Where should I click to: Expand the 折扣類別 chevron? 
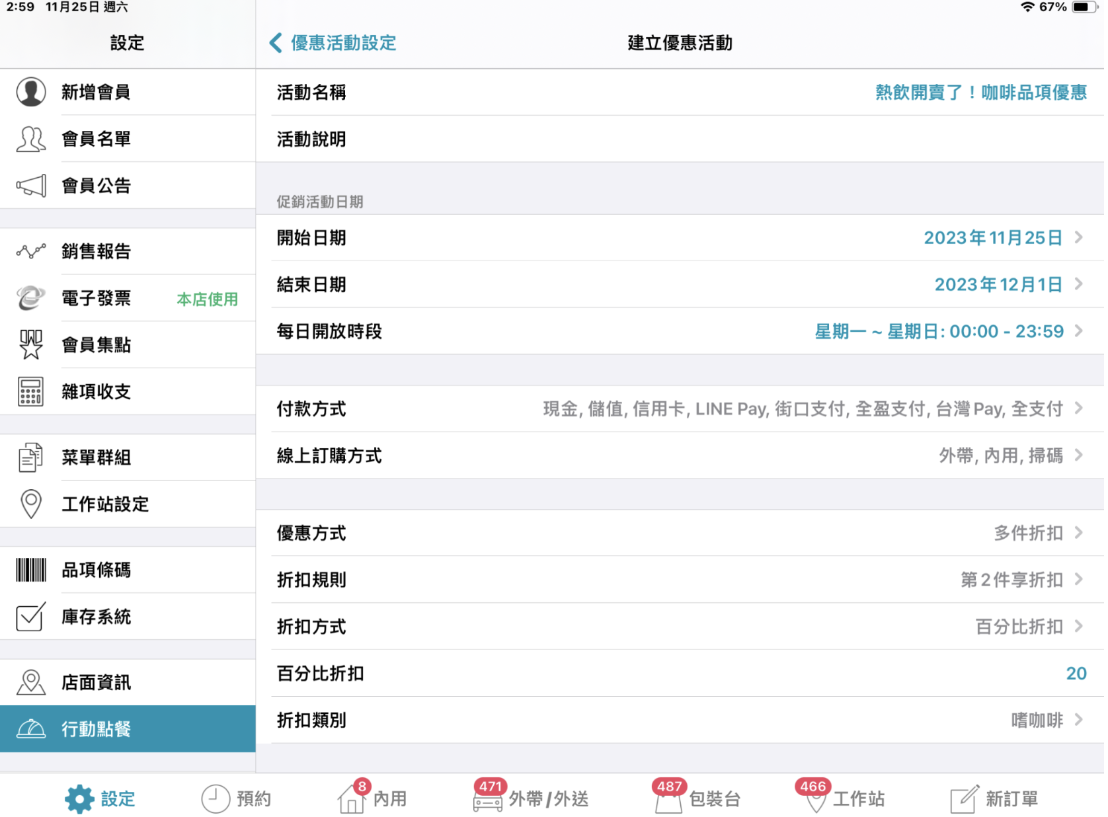tap(1078, 720)
